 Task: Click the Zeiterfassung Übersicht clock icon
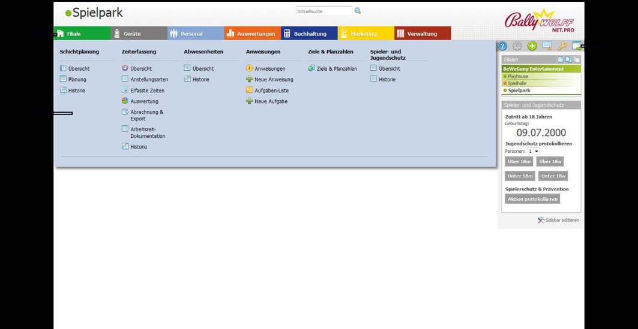[125, 68]
